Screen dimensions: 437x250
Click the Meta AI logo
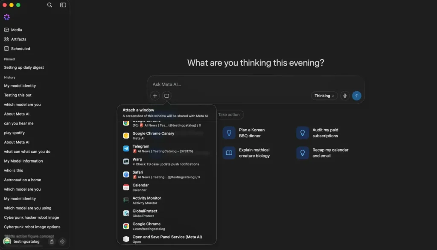pos(7,17)
